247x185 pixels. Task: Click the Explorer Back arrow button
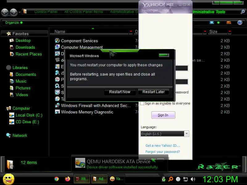[5, 12]
